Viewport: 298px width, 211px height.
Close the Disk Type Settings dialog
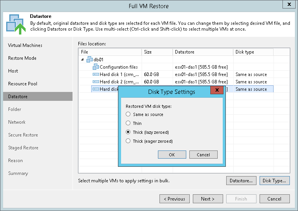(217, 91)
